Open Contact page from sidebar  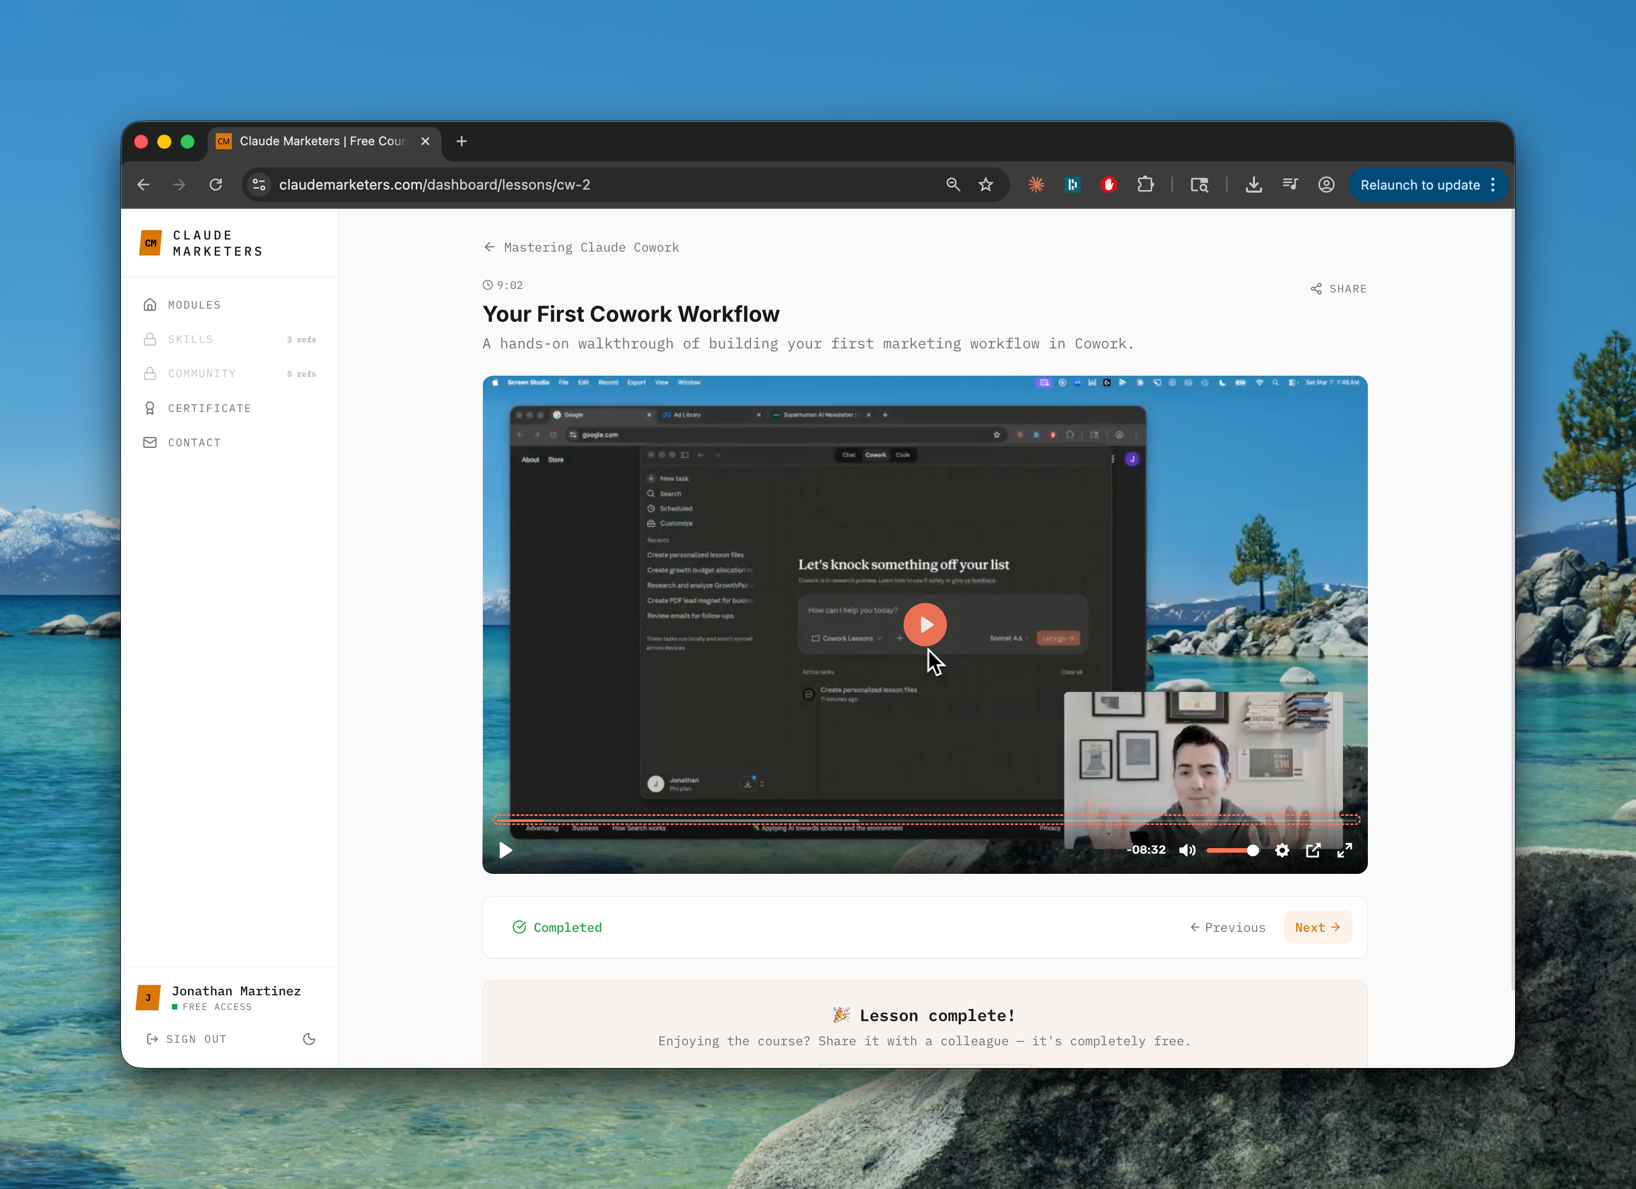point(194,442)
